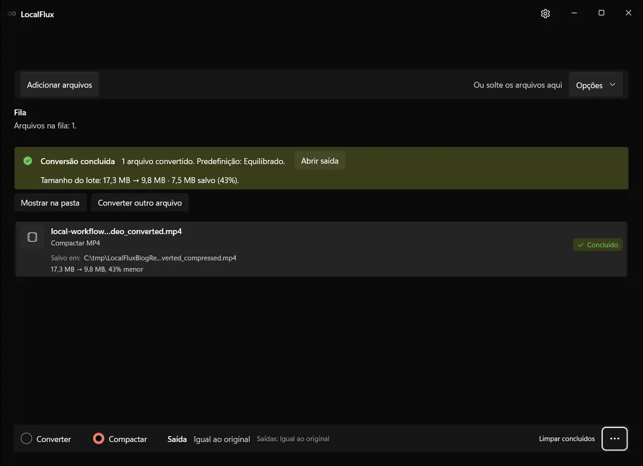Click the file name local-workflow...deo_converted.mp4

116,231
